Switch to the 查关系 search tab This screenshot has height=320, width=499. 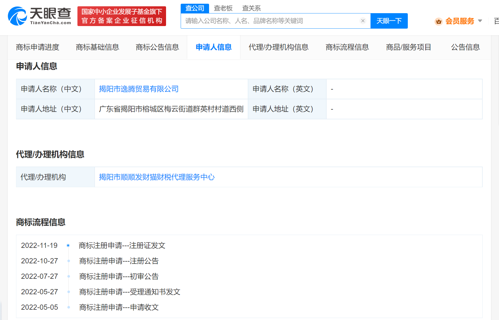[252, 8]
